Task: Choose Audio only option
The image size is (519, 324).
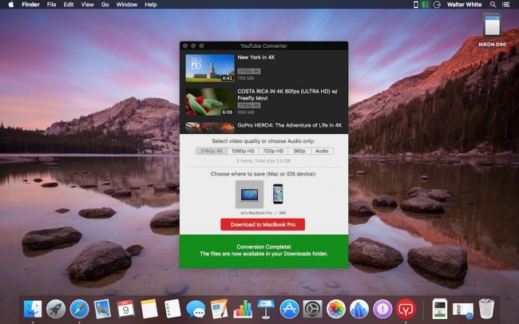Action: coord(322,151)
